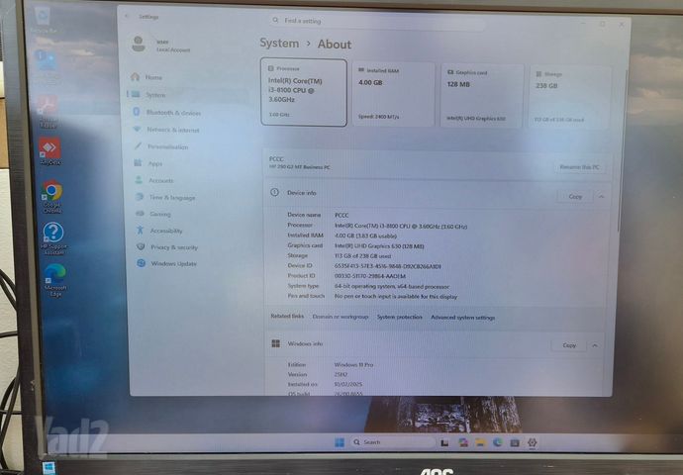Select the Settings gear icon on the taskbar
The width and height of the screenshot is (683, 475).
pyautogui.click(x=532, y=443)
